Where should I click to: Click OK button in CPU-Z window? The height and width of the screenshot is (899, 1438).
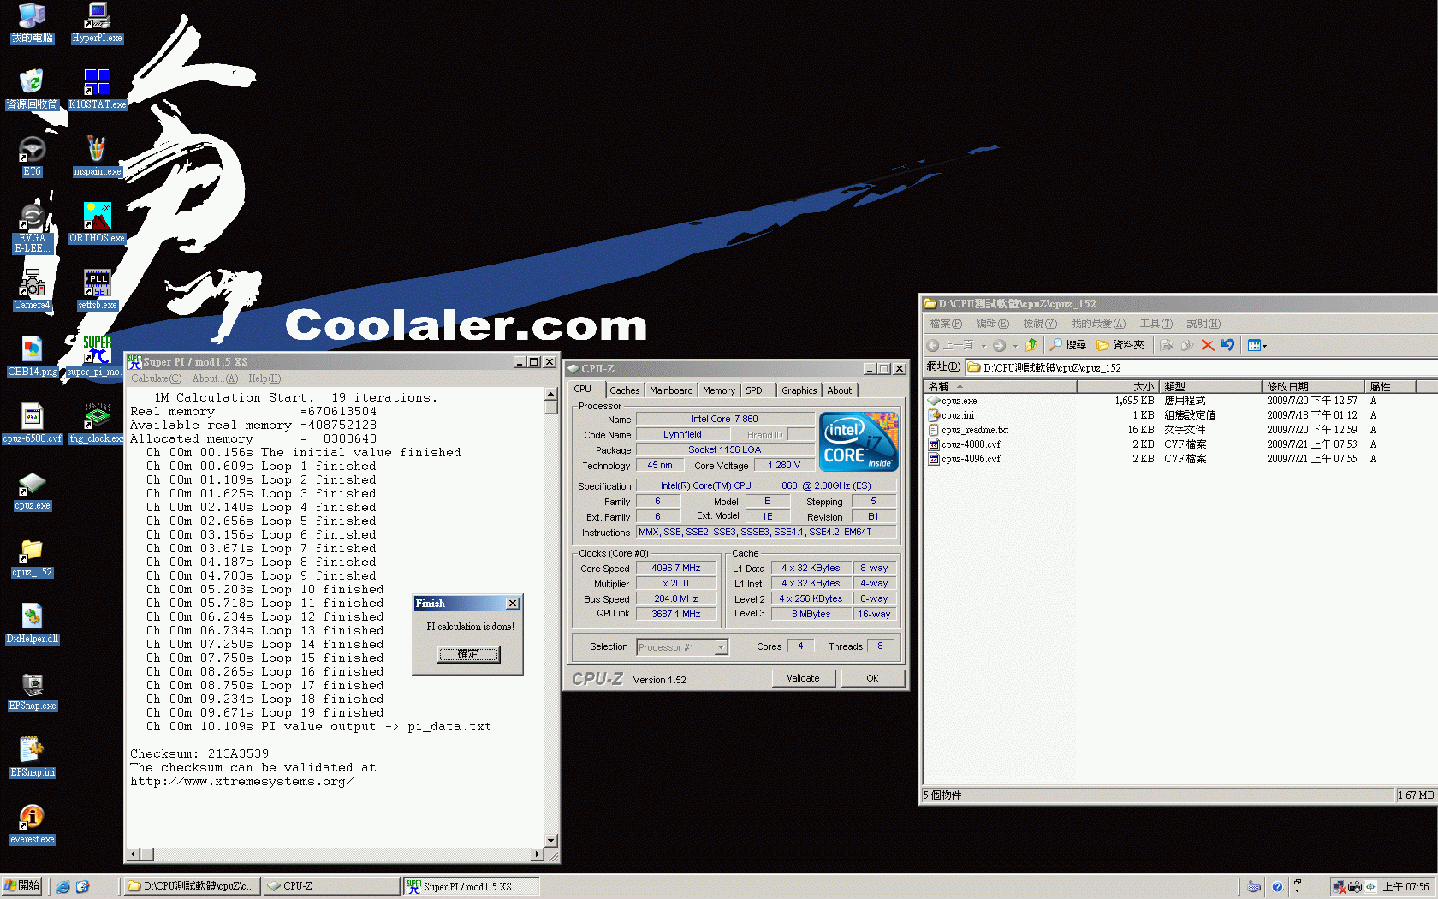(x=872, y=678)
